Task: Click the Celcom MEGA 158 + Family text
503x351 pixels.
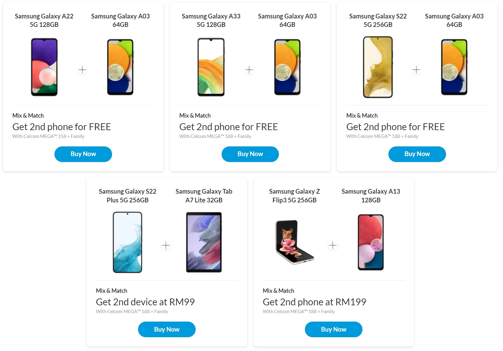Action: [x=48, y=136]
